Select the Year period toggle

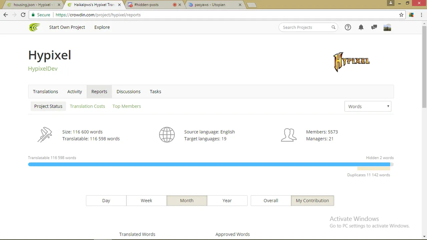point(227,200)
